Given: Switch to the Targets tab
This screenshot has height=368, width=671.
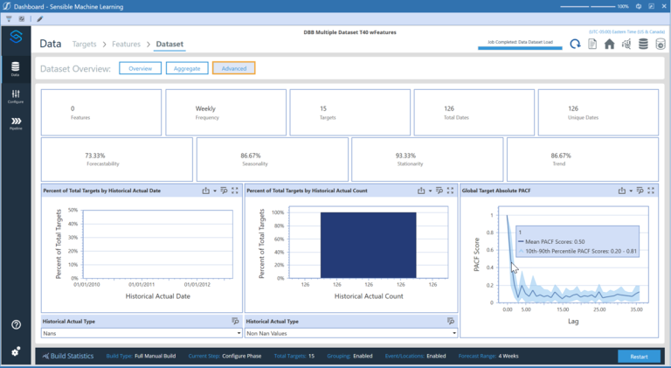Looking at the screenshot, I should [84, 44].
